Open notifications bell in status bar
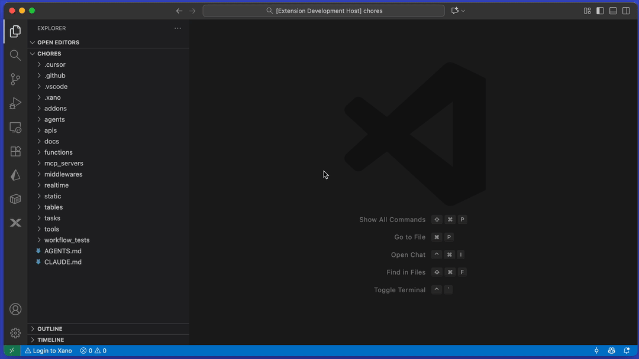The image size is (639, 359). [627, 351]
